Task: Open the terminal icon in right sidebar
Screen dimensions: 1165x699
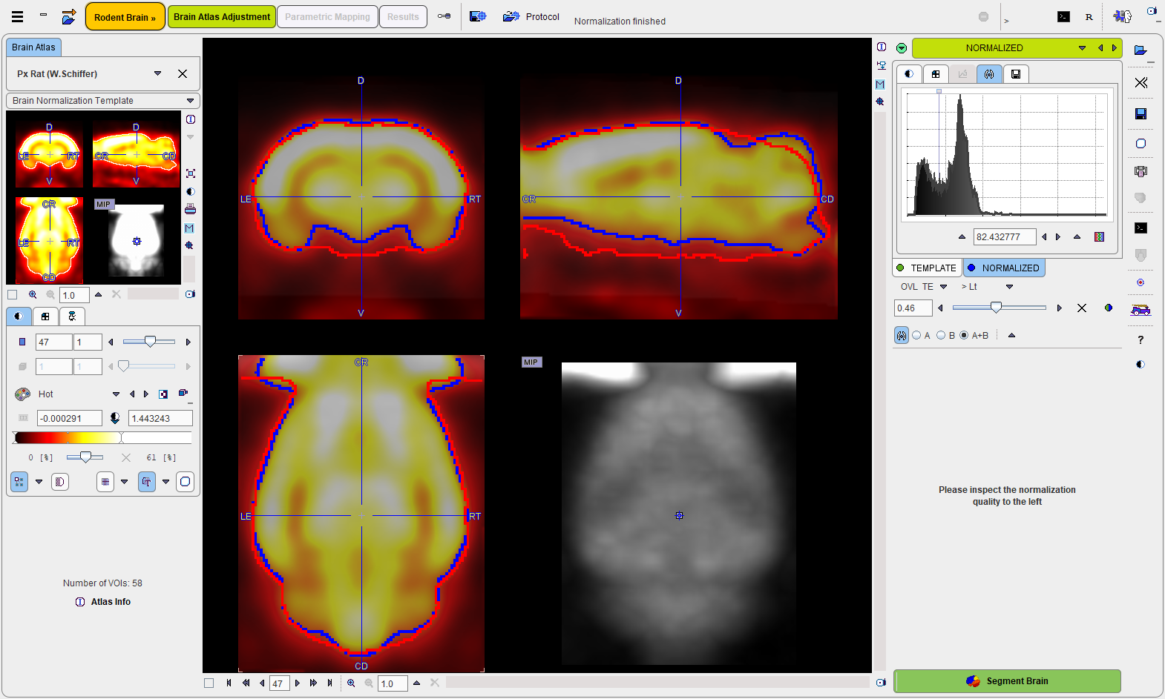Action: (1141, 228)
